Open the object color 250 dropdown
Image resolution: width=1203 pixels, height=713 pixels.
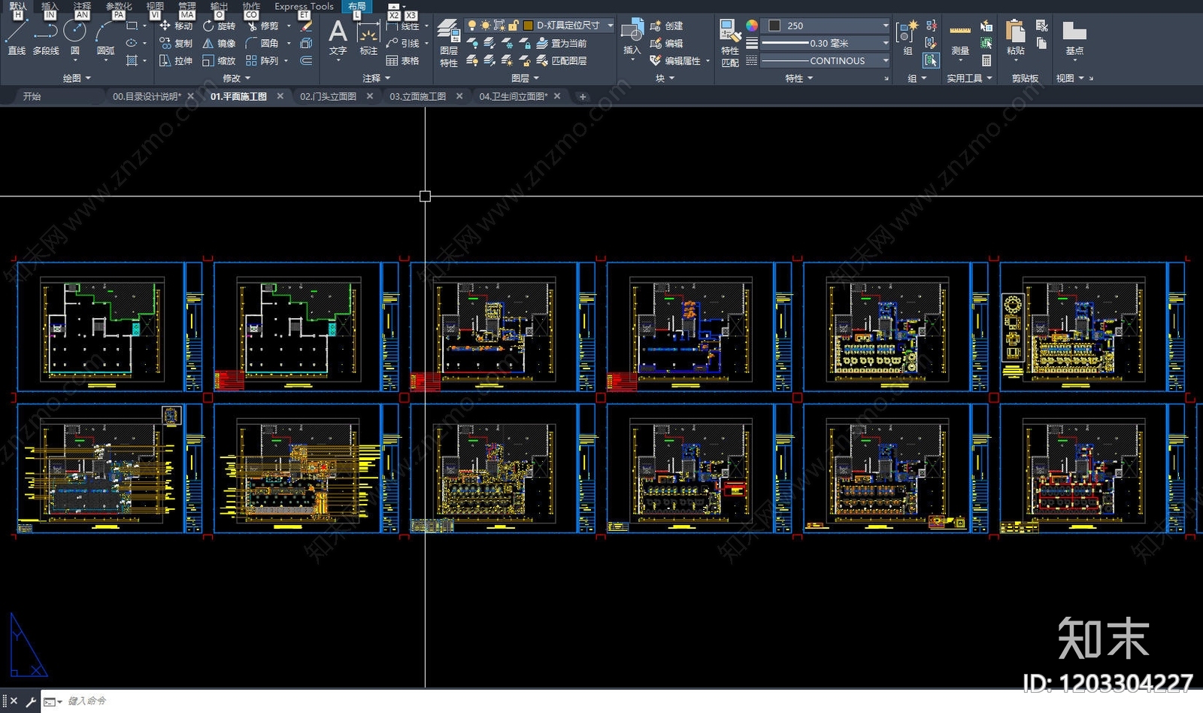(826, 26)
